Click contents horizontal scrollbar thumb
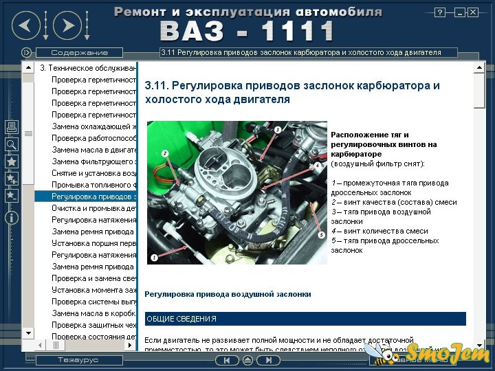Screen dimensions: 495x371 56,346
